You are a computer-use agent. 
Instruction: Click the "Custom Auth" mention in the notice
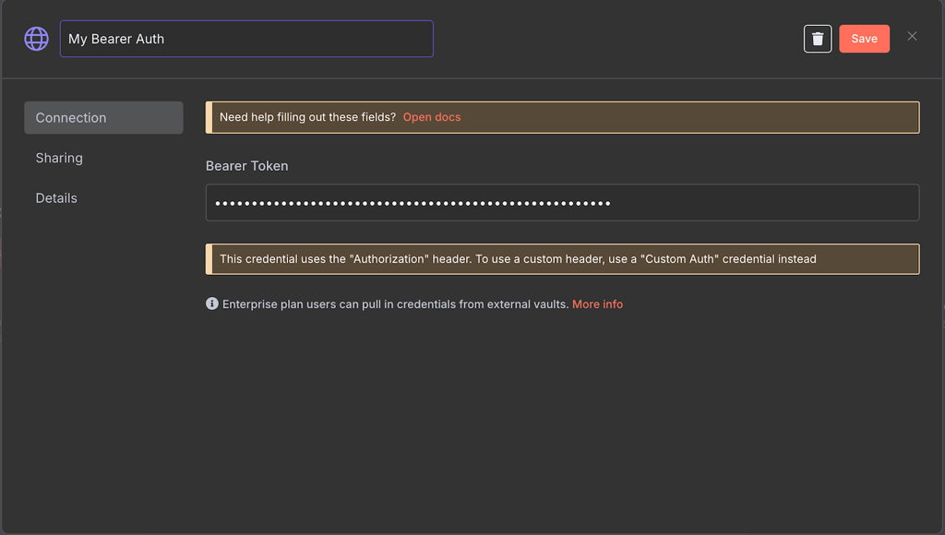tap(679, 259)
